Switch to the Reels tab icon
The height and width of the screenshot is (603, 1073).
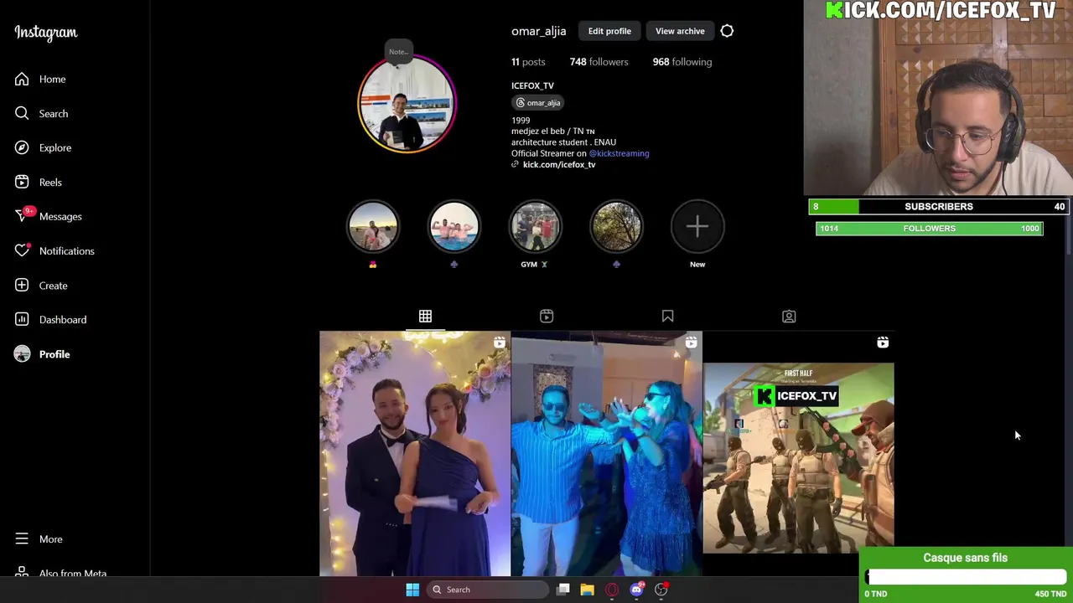[547, 316]
